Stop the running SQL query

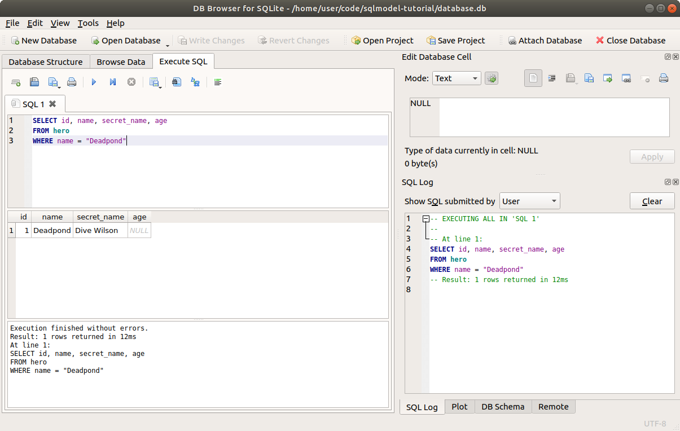(130, 82)
